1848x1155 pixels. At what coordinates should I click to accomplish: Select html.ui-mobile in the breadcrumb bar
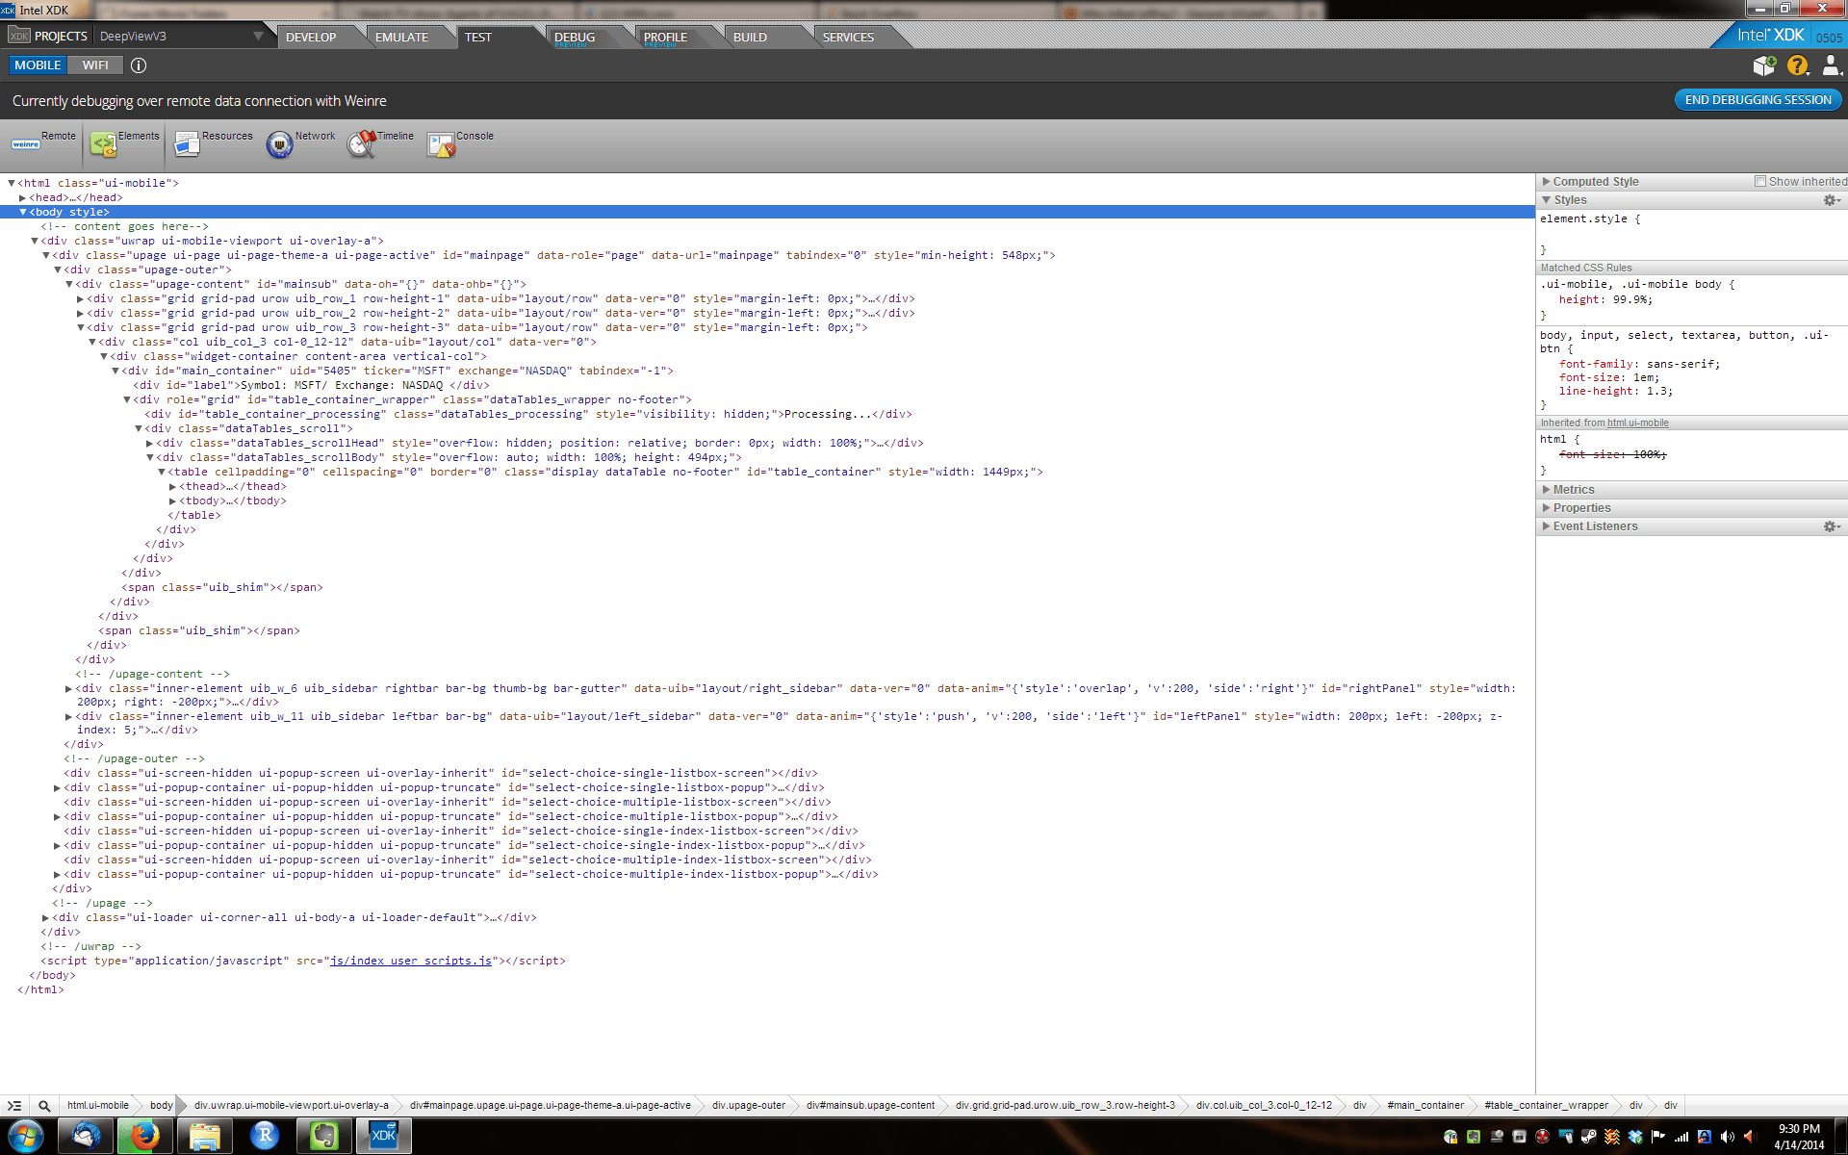click(x=98, y=1106)
